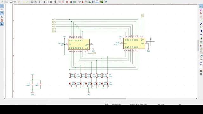Viewport: 203px width, 114px height.
Task: Select the arrow selection tool
Action: (x=201, y=6)
